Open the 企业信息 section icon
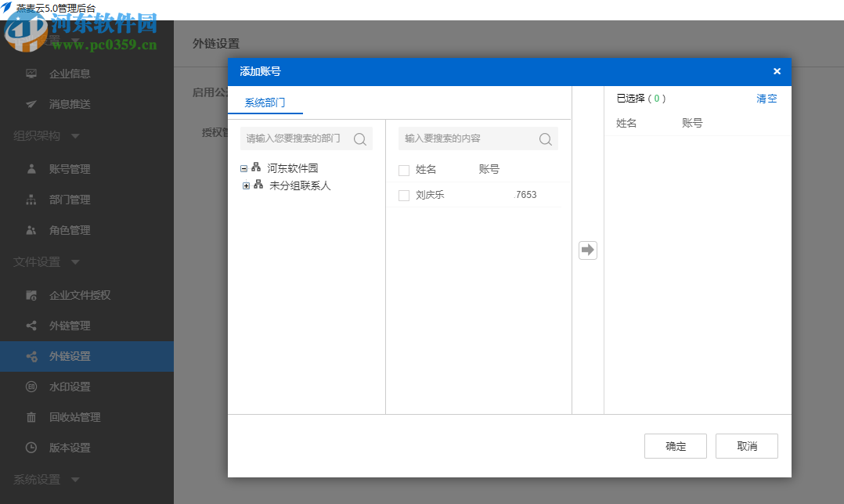The height and width of the screenshot is (504, 844). click(x=31, y=74)
